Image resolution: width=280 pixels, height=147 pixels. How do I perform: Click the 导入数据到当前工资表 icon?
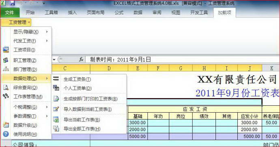pos(56,109)
